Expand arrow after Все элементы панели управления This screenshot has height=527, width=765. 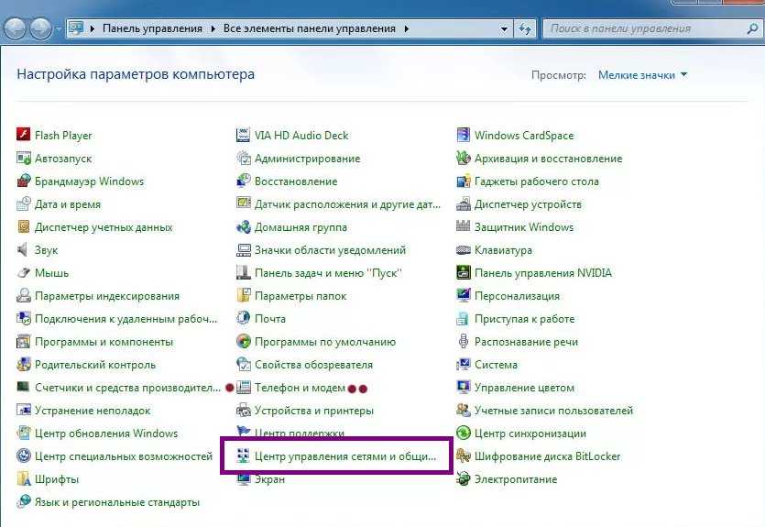[404, 28]
